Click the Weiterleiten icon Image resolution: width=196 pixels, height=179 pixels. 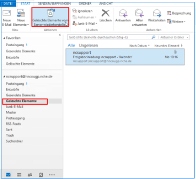click(x=157, y=13)
